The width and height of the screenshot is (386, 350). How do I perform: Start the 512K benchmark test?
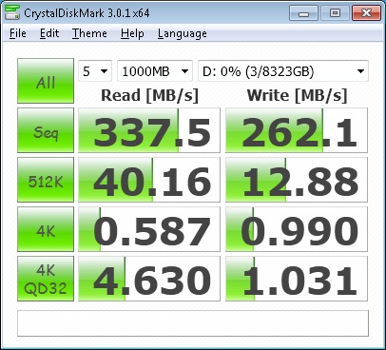tap(46, 180)
